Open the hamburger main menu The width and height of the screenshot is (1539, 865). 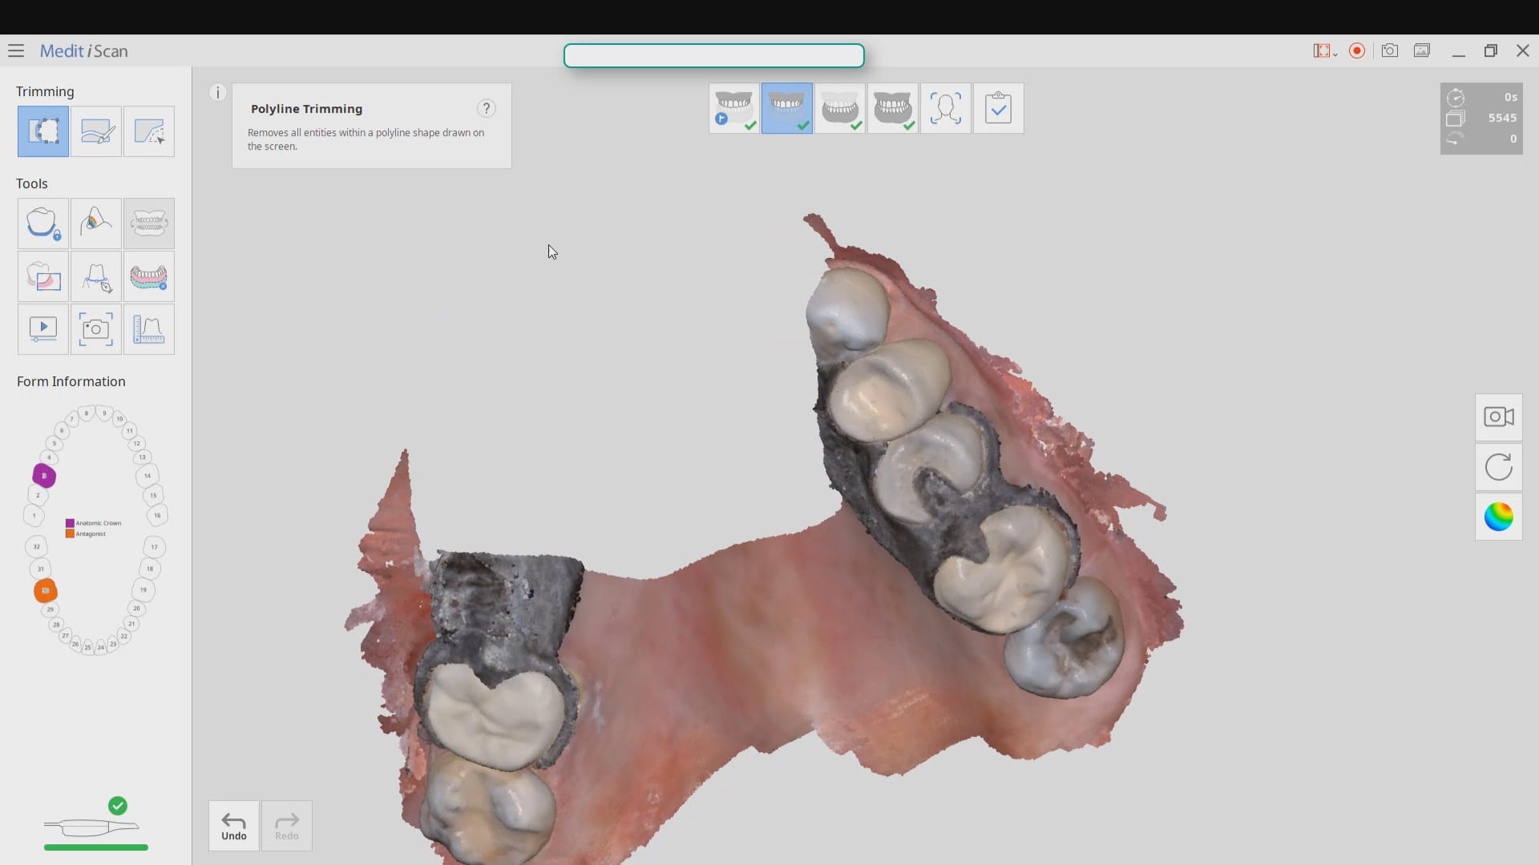tap(16, 50)
